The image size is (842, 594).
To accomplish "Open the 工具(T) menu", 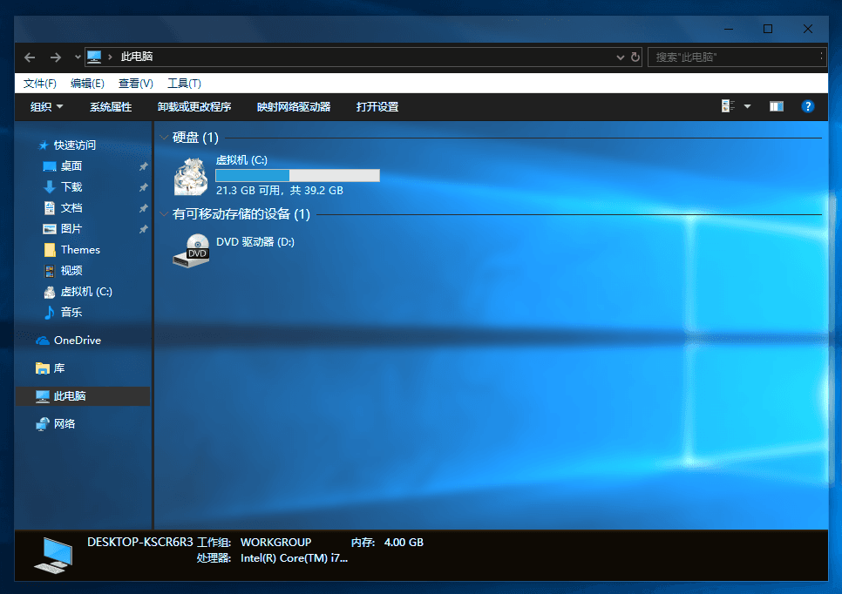I will [184, 83].
